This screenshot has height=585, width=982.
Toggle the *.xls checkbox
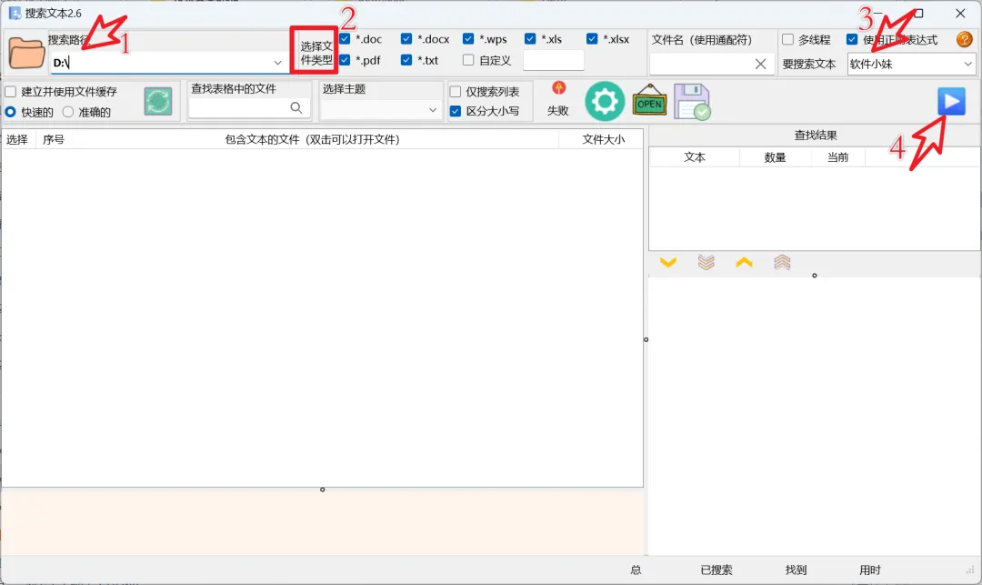pos(530,39)
